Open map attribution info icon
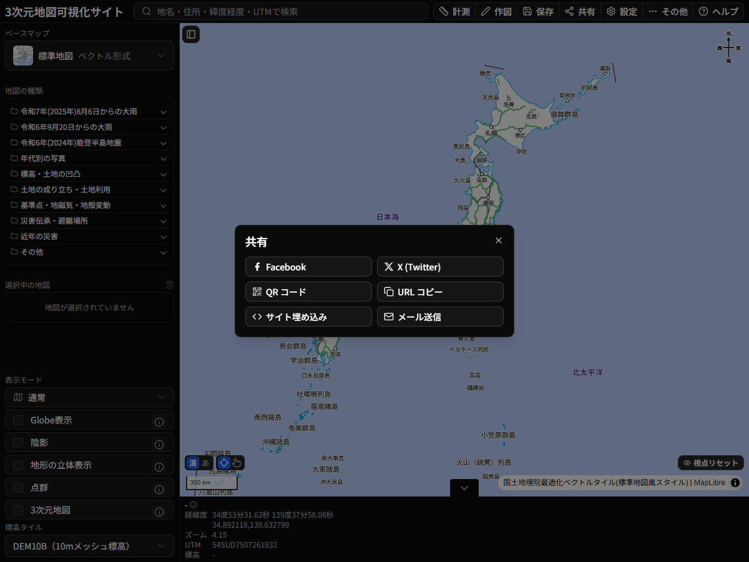Screen dimensions: 749x562 (x=735, y=483)
